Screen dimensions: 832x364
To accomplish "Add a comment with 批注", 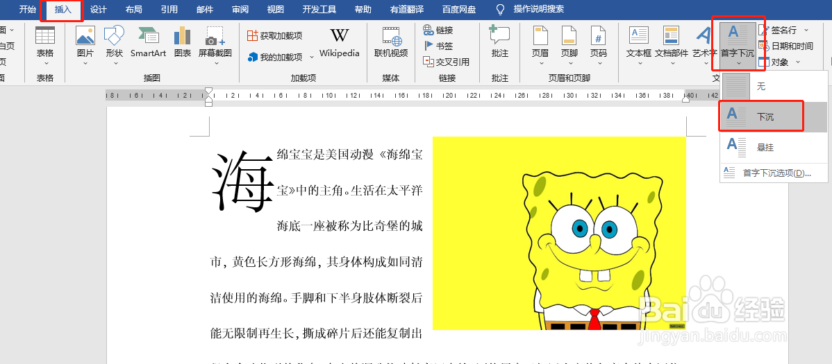I will 500,42.
